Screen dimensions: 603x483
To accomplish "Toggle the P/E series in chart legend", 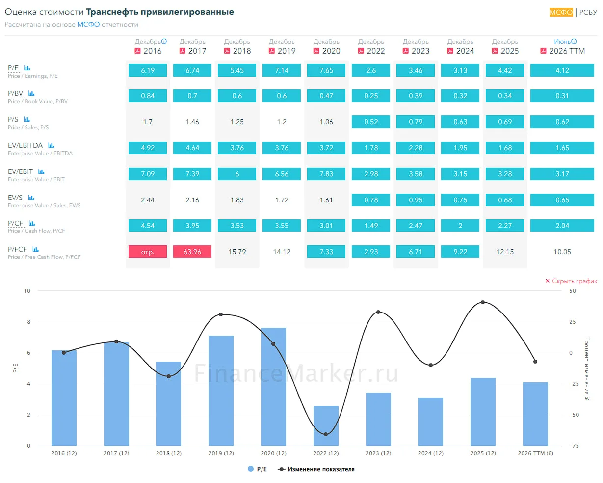I will point(258,469).
